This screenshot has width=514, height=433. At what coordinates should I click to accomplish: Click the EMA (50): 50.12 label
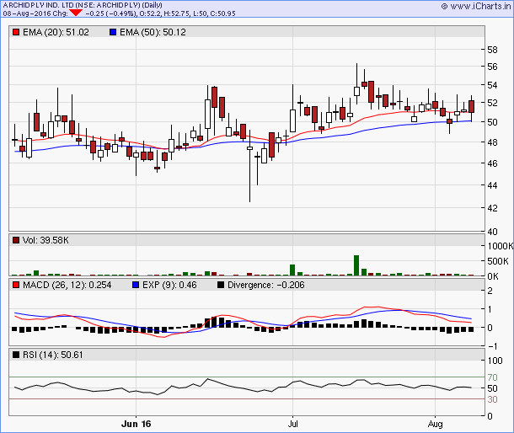click(153, 32)
